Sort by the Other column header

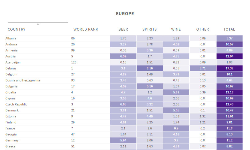(203, 29)
